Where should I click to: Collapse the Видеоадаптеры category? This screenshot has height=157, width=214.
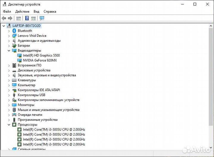coord(9,51)
